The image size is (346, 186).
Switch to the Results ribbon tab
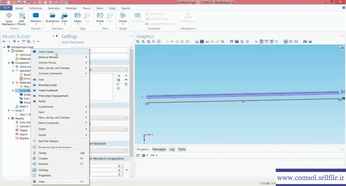pos(125,8)
